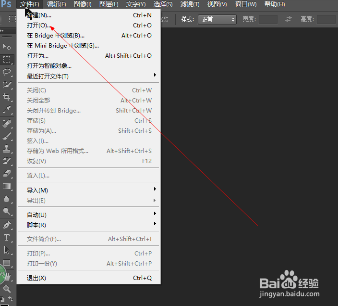Screen dimensions: 338x306
Task: Choose 在 Mini Bridge 中浏览(G)...
Action: pyautogui.click(x=89, y=46)
